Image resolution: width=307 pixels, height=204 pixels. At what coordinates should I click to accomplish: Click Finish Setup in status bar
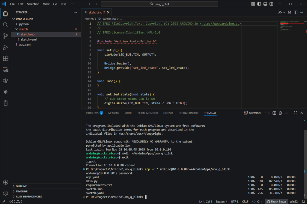pos(276,201)
